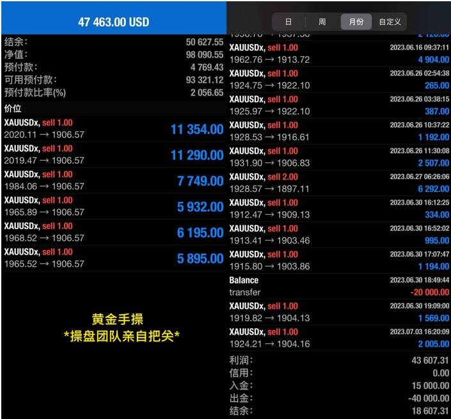Click the 预付款 value 4 769.43
Image resolution: width=451 pixels, height=419 pixels.
(x=207, y=67)
